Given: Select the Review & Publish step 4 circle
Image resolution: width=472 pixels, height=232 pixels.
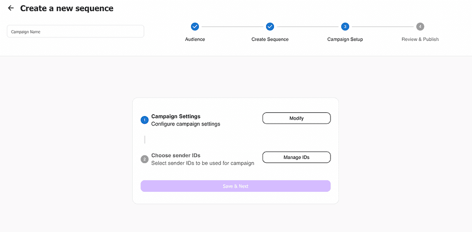Looking at the screenshot, I should [420, 27].
